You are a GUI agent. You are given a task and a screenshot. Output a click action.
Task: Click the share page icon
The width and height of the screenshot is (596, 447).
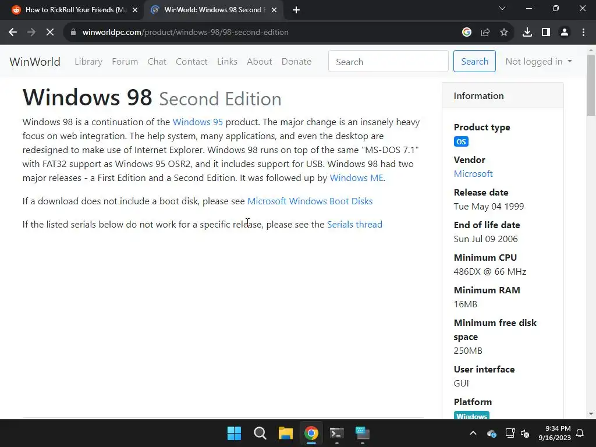[x=485, y=33]
